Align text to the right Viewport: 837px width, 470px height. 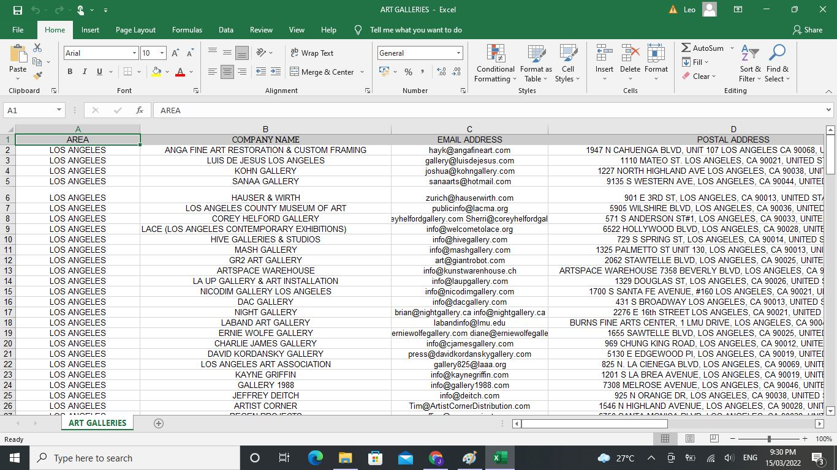point(242,72)
